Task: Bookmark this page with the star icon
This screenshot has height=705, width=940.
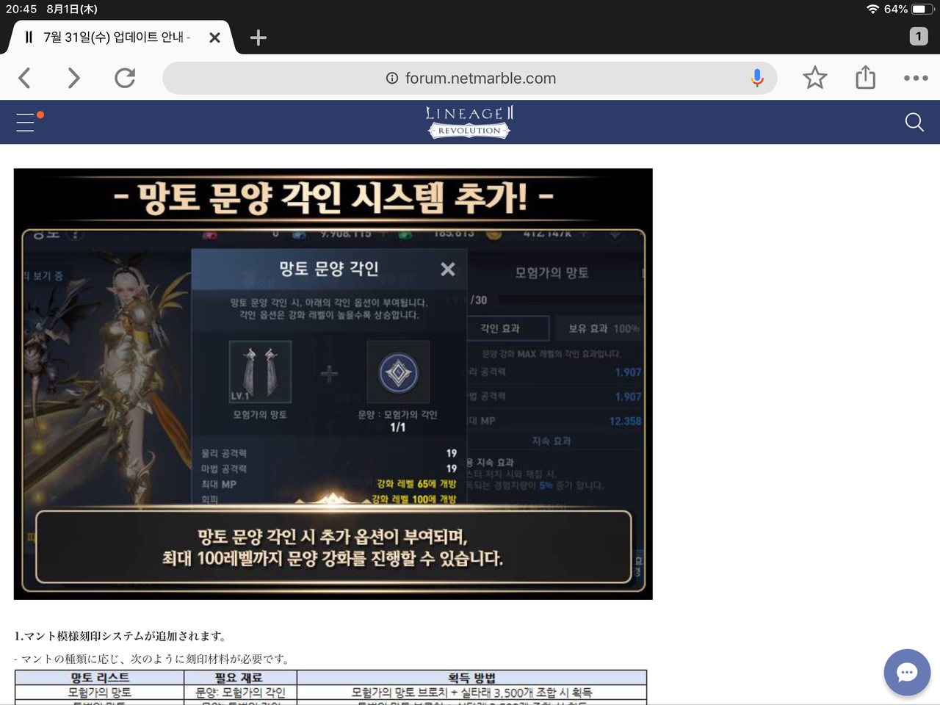Action: [x=814, y=78]
